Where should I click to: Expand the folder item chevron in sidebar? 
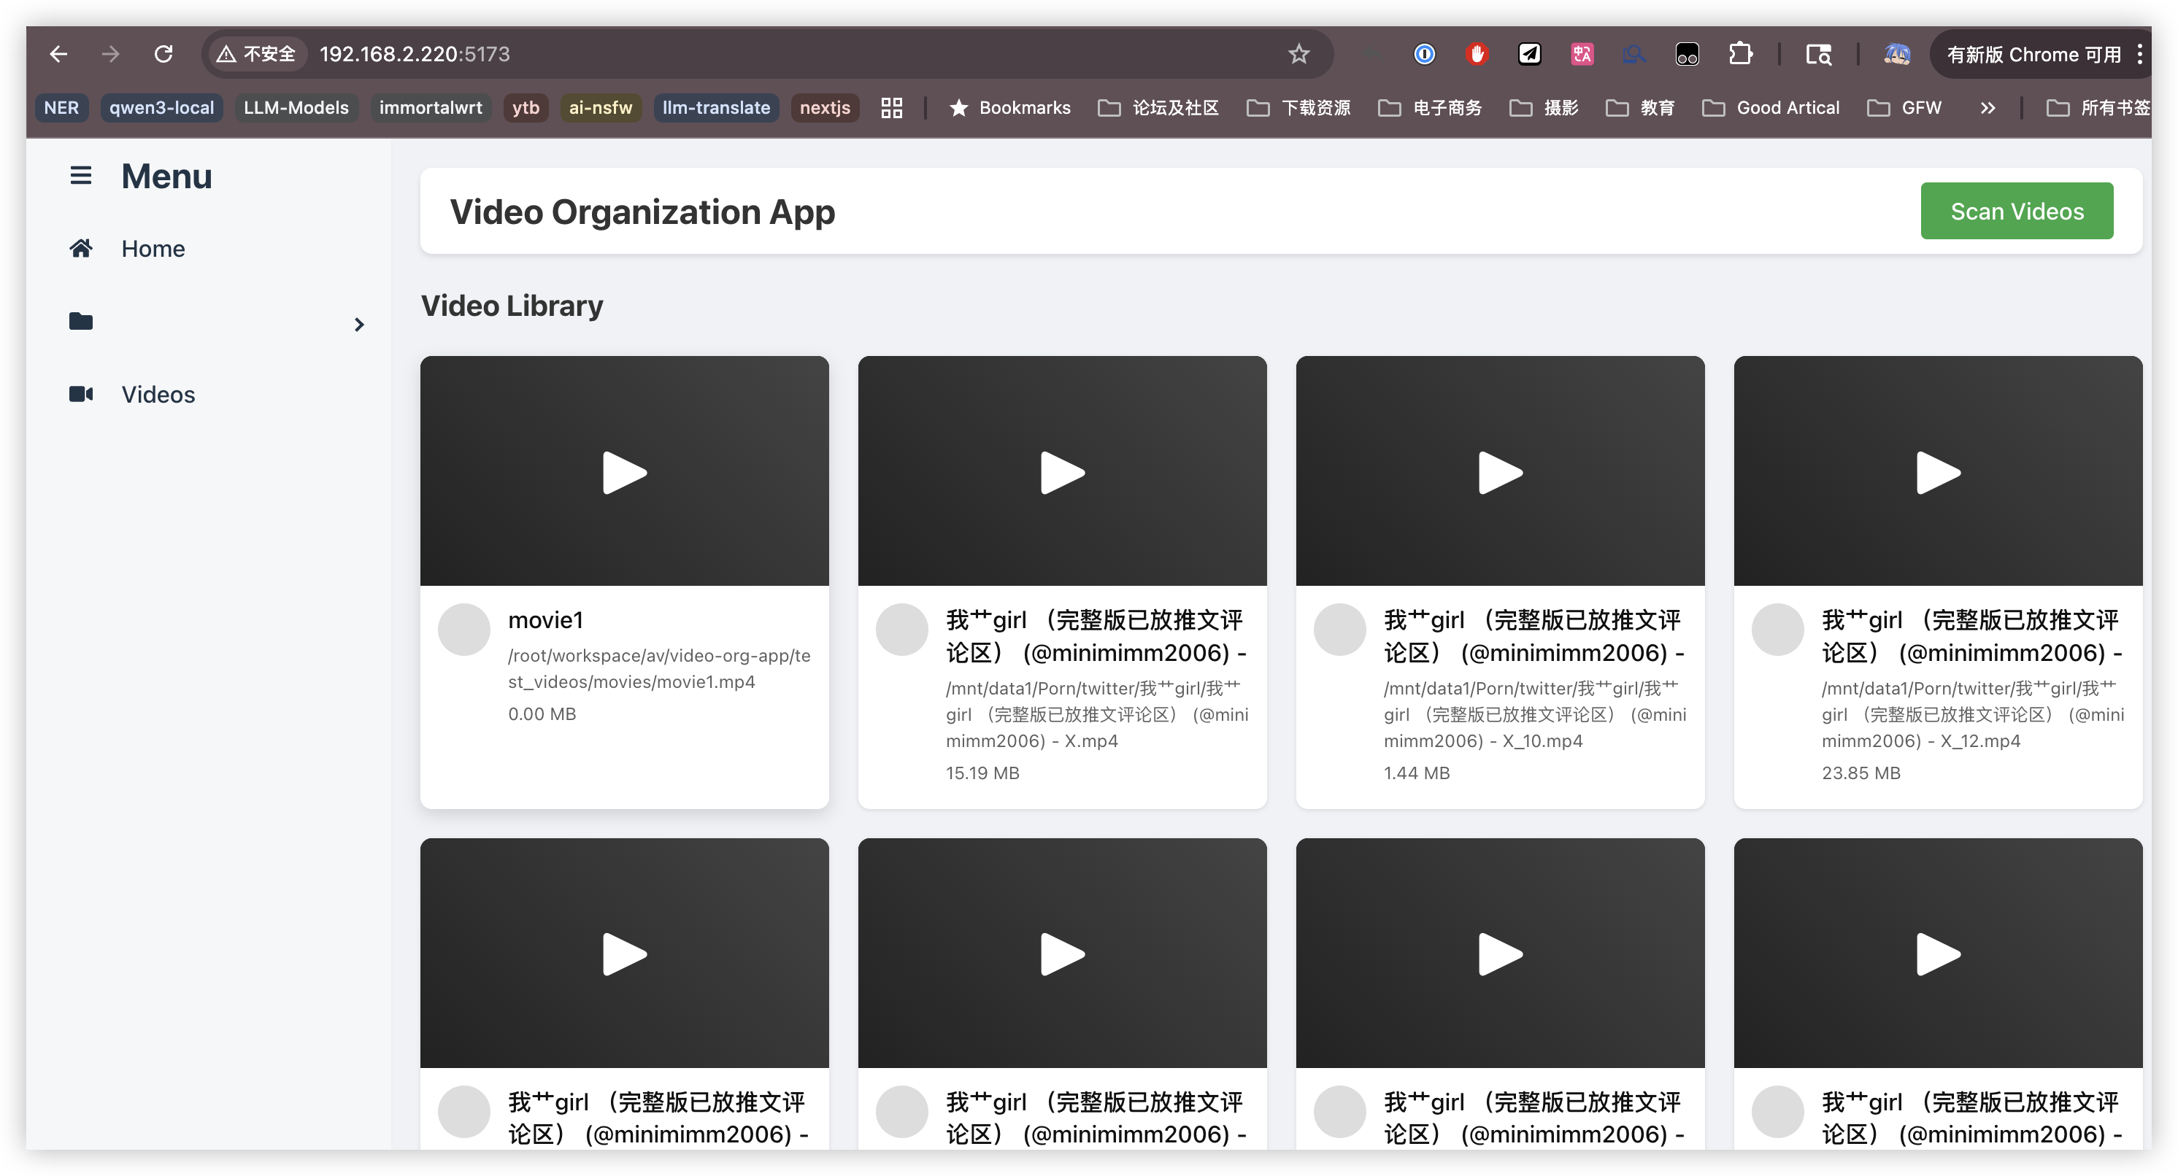359,325
